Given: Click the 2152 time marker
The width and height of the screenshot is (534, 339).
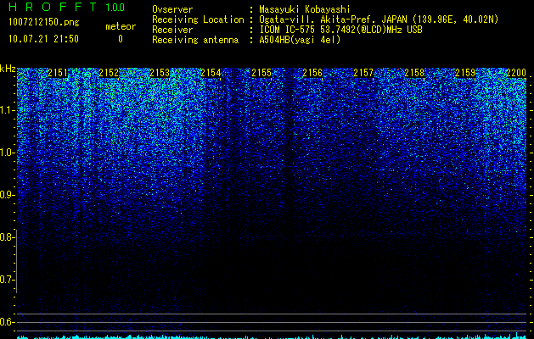Looking at the screenshot, I should coord(109,73).
